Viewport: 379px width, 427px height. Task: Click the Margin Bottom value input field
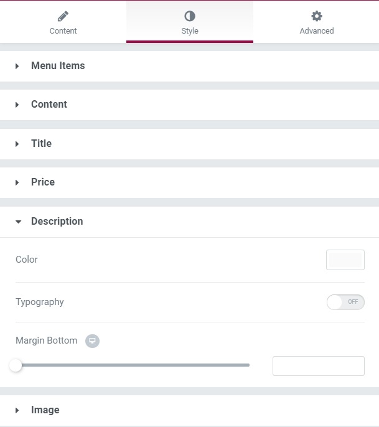tap(319, 366)
